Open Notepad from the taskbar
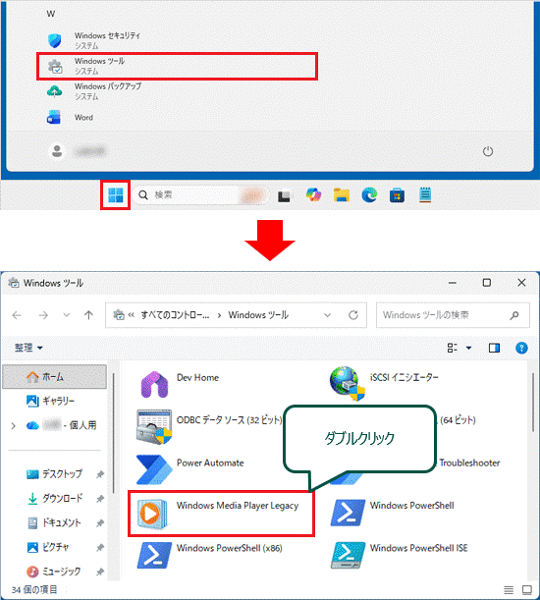Screen dimensions: 540x600 click(x=425, y=194)
